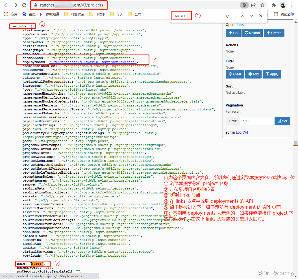
Task: Click the jobs link value
Action: 71,90
